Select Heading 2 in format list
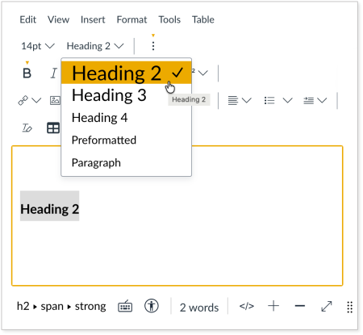This screenshot has height=335, width=363. click(x=127, y=73)
